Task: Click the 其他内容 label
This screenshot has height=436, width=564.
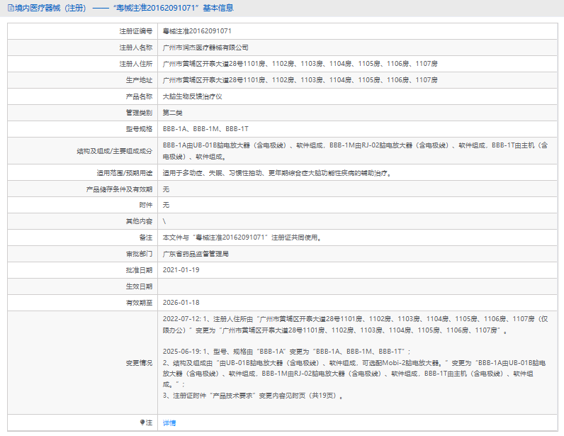Action: 139,221
